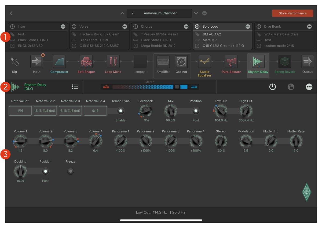Select the Compressor effect slot
322x228 pixels.
[59, 62]
